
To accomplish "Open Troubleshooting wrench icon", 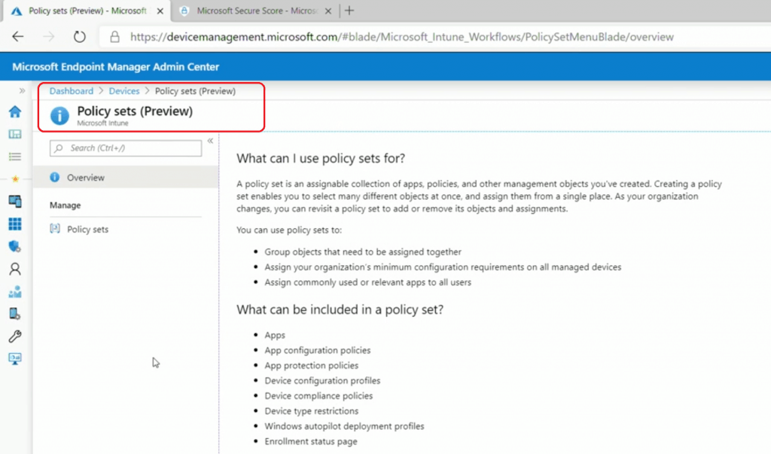I will click(x=15, y=337).
